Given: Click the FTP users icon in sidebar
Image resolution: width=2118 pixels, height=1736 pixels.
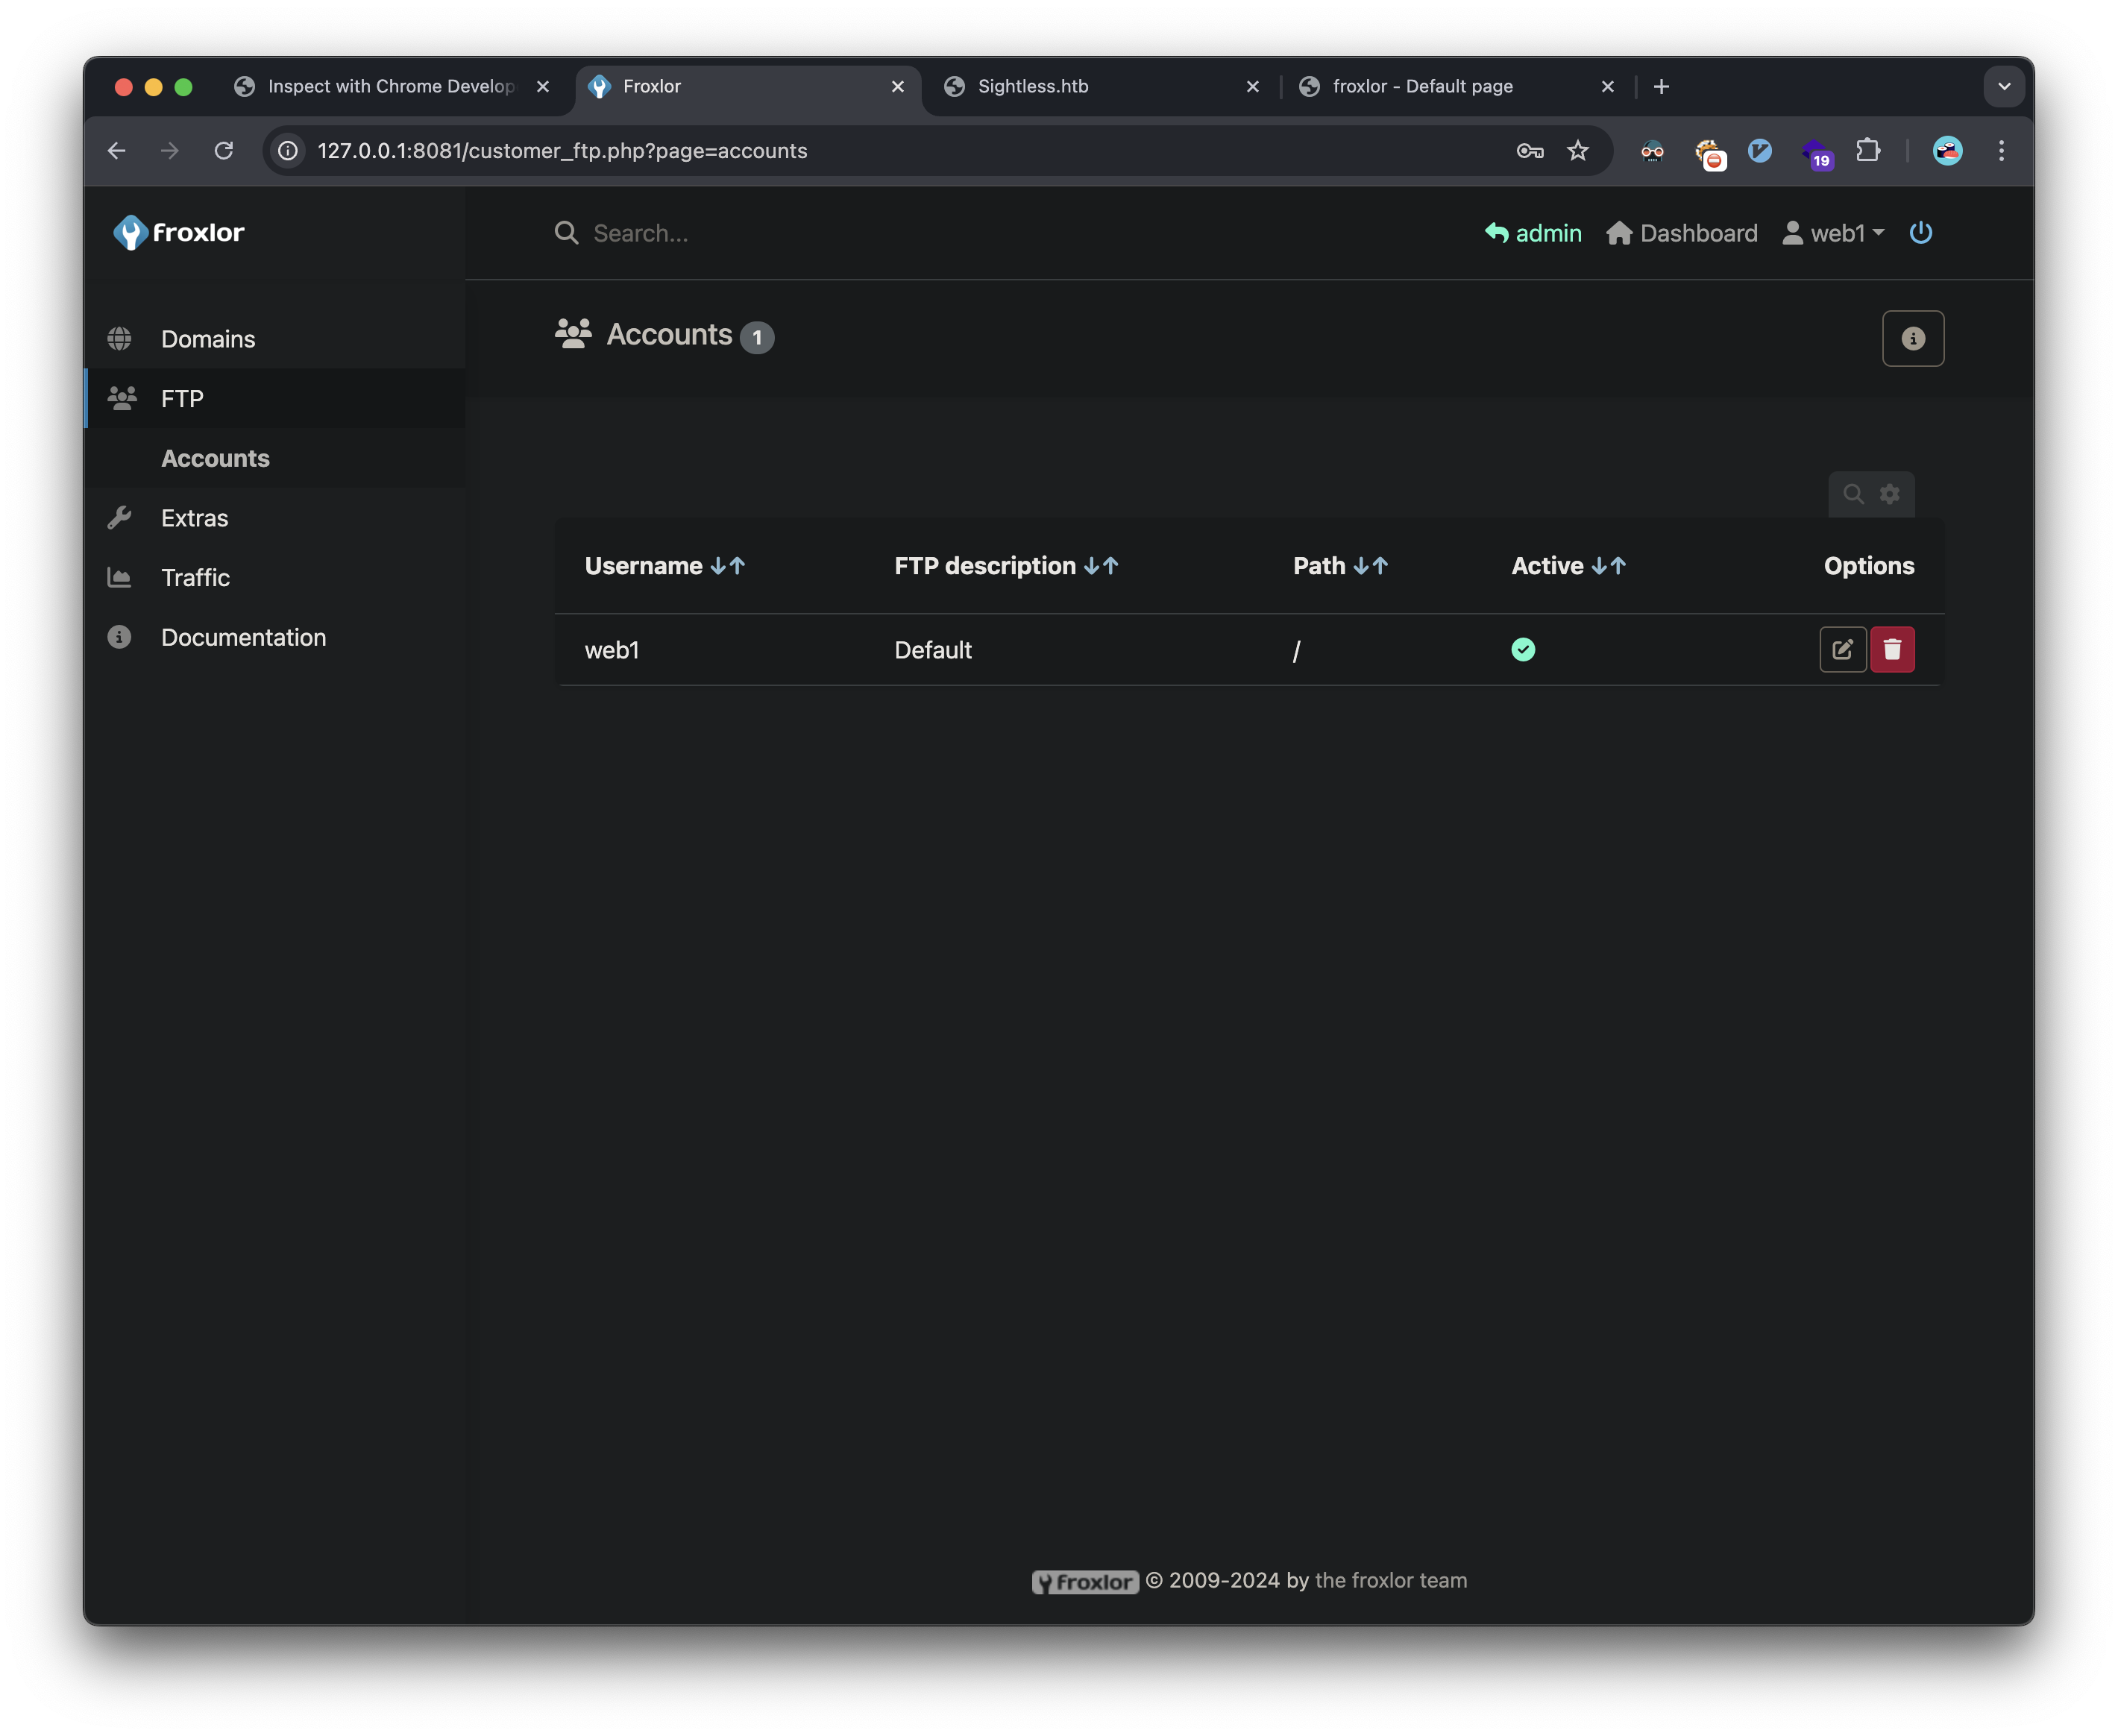Looking at the screenshot, I should tap(121, 398).
